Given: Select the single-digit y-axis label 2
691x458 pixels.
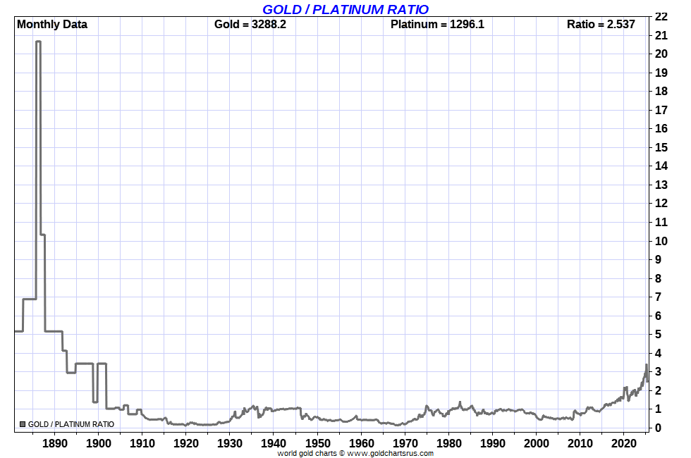Looking at the screenshot, I should [658, 390].
